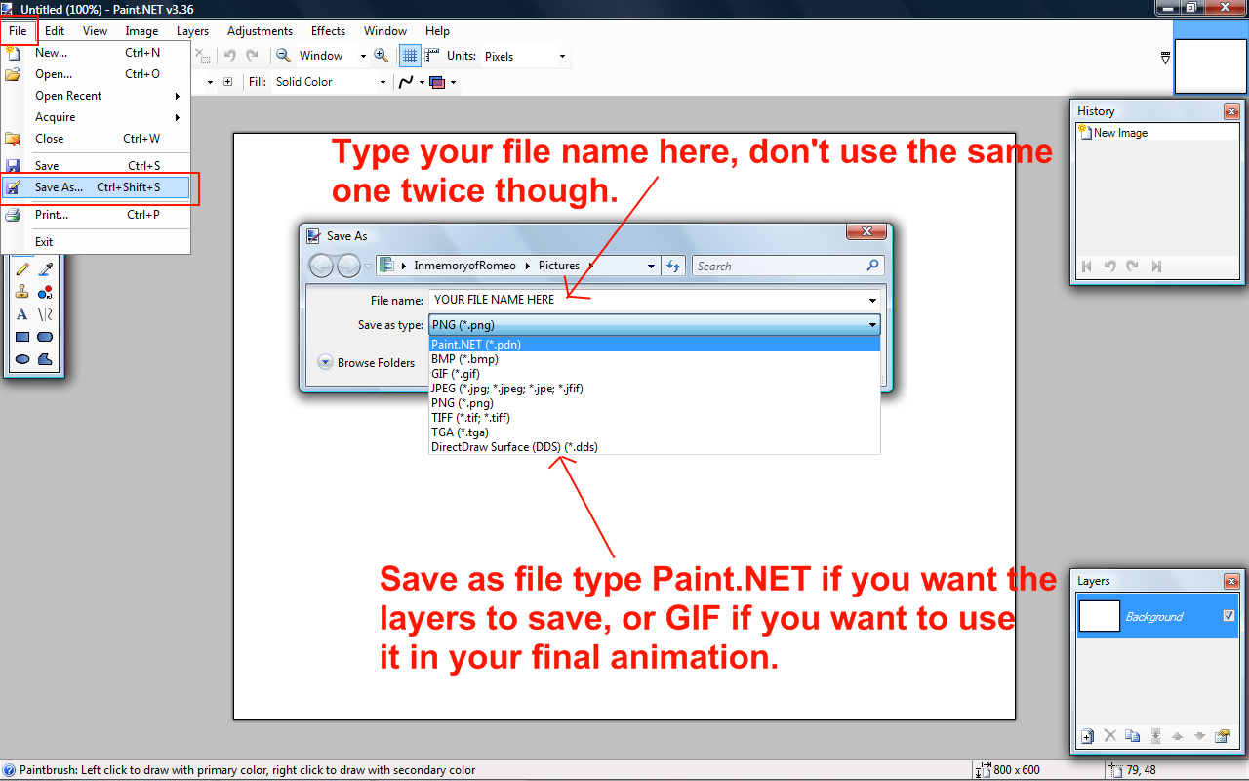Open Layer Properties in the Layers panel
This screenshot has width=1249, height=781.
pyautogui.click(x=1222, y=736)
